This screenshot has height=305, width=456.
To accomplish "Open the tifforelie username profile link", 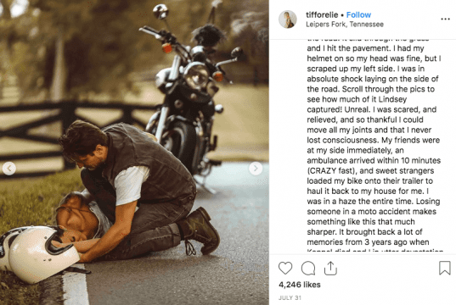I will point(322,14).
